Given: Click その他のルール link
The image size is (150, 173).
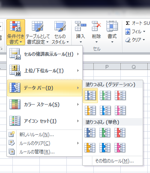Looking at the screenshot, I should click(x=114, y=161).
